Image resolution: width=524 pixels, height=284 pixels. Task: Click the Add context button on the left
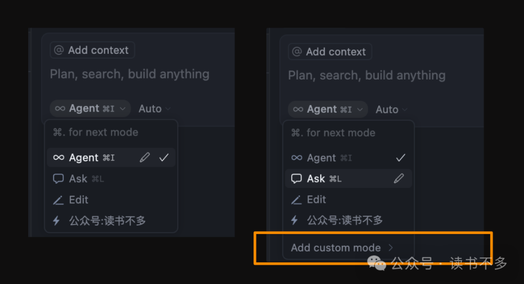(92, 50)
